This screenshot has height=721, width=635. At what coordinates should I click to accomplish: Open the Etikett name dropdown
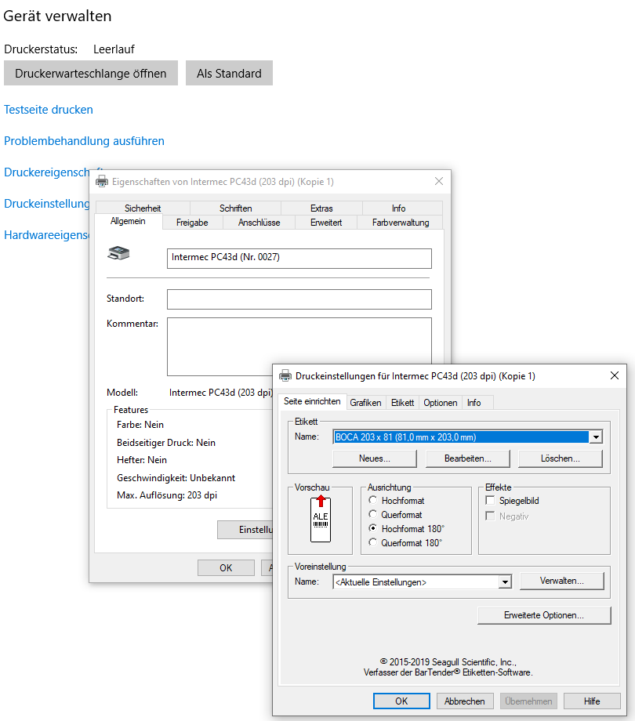tap(596, 437)
